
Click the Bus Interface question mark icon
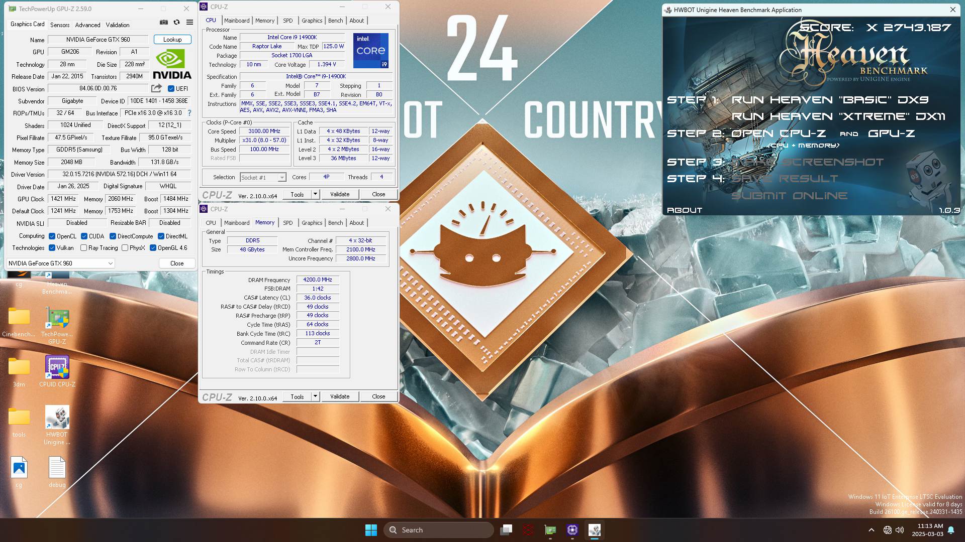click(189, 113)
